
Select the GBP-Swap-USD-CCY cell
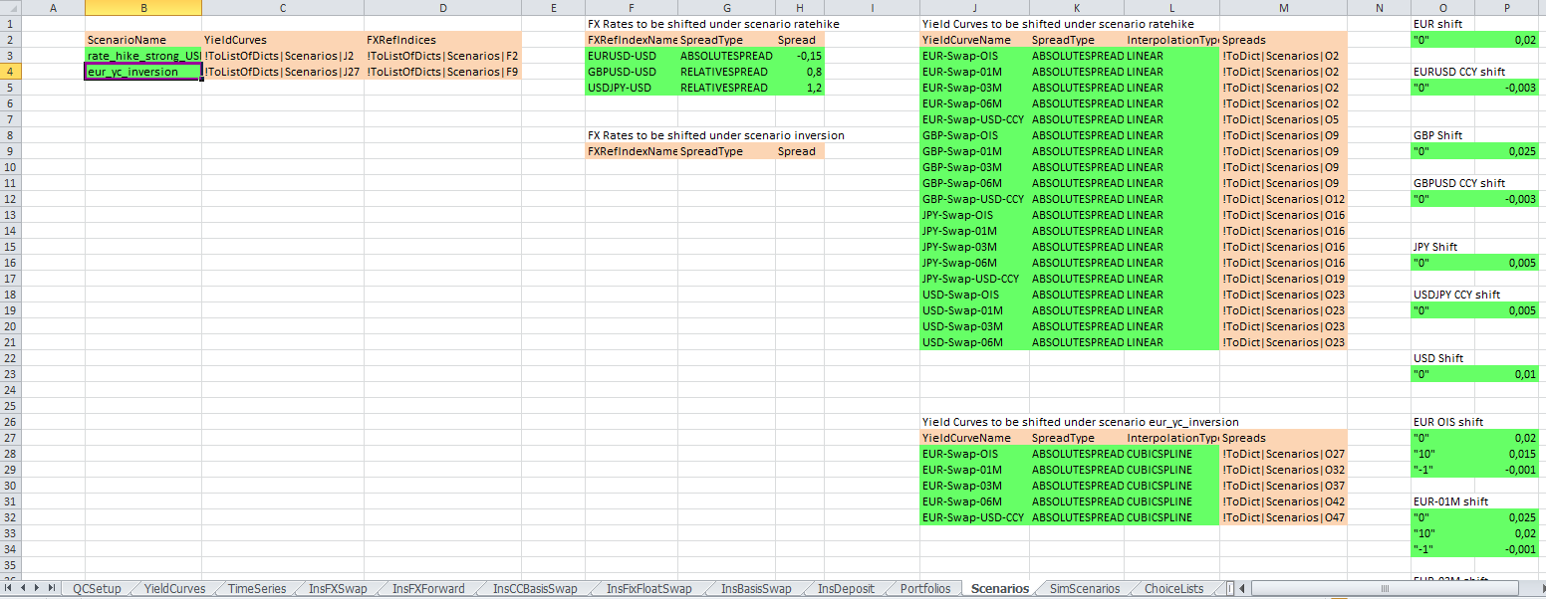click(974, 199)
